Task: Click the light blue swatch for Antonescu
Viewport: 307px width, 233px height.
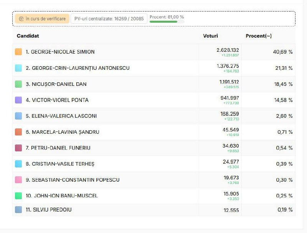Action: 18,68
